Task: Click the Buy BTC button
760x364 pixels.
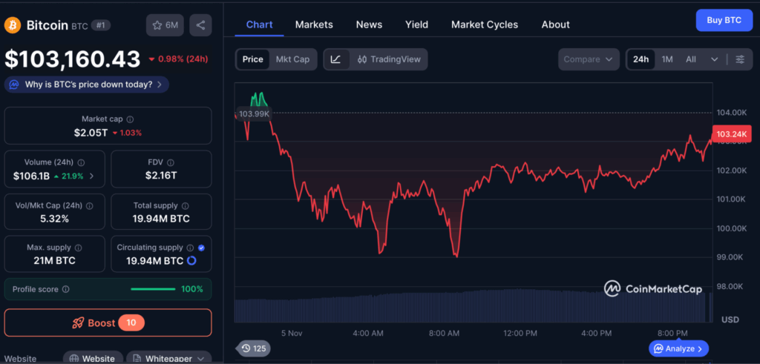Action: point(723,20)
